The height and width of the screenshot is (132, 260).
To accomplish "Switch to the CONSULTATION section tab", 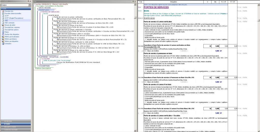I will [x=15, y=130].
